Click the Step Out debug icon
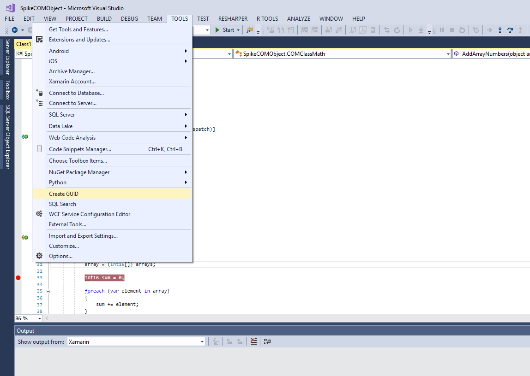The image size is (530, 376). coord(520,30)
